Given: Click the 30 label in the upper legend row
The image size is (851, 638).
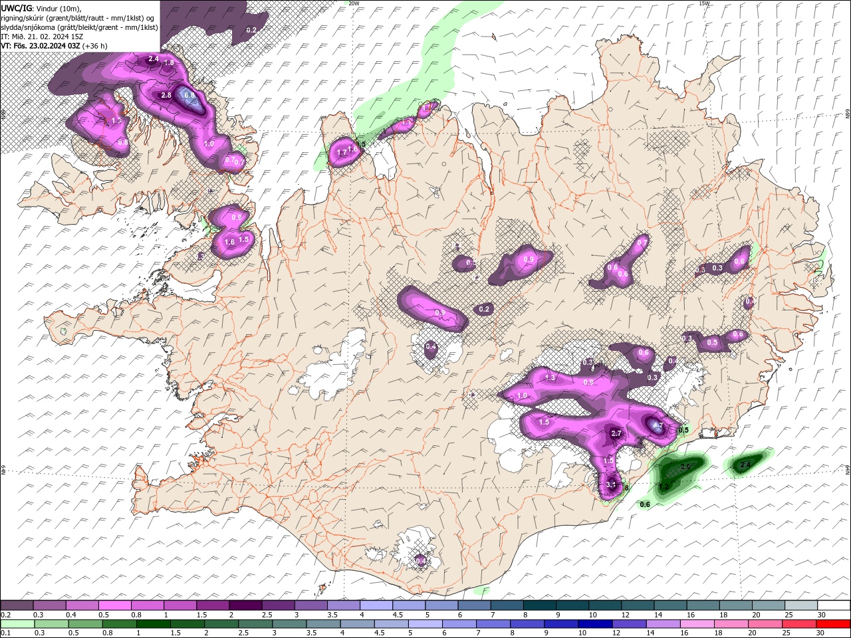Looking at the screenshot, I should [822, 615].
